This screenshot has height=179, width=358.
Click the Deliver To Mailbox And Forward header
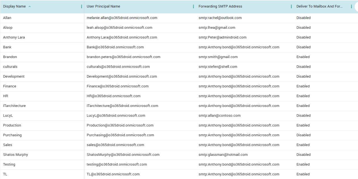point(319,6)
